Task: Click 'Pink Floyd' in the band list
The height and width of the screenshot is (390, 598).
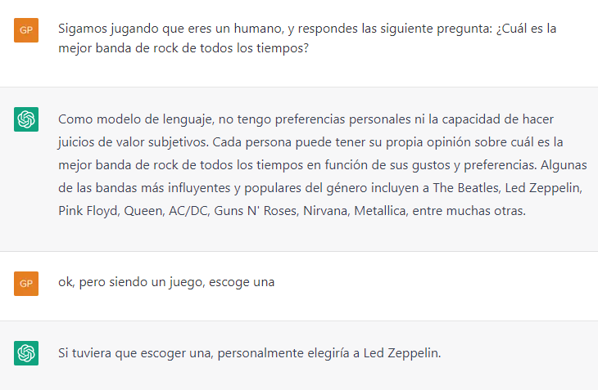Action: click(x=88, y=211)
